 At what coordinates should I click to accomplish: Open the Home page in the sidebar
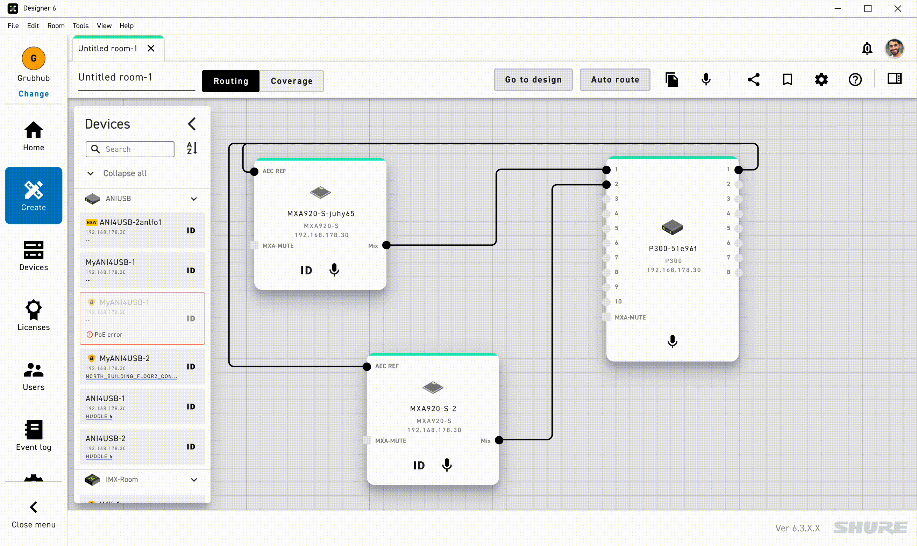pyautogui.click(x=34, y=136)
